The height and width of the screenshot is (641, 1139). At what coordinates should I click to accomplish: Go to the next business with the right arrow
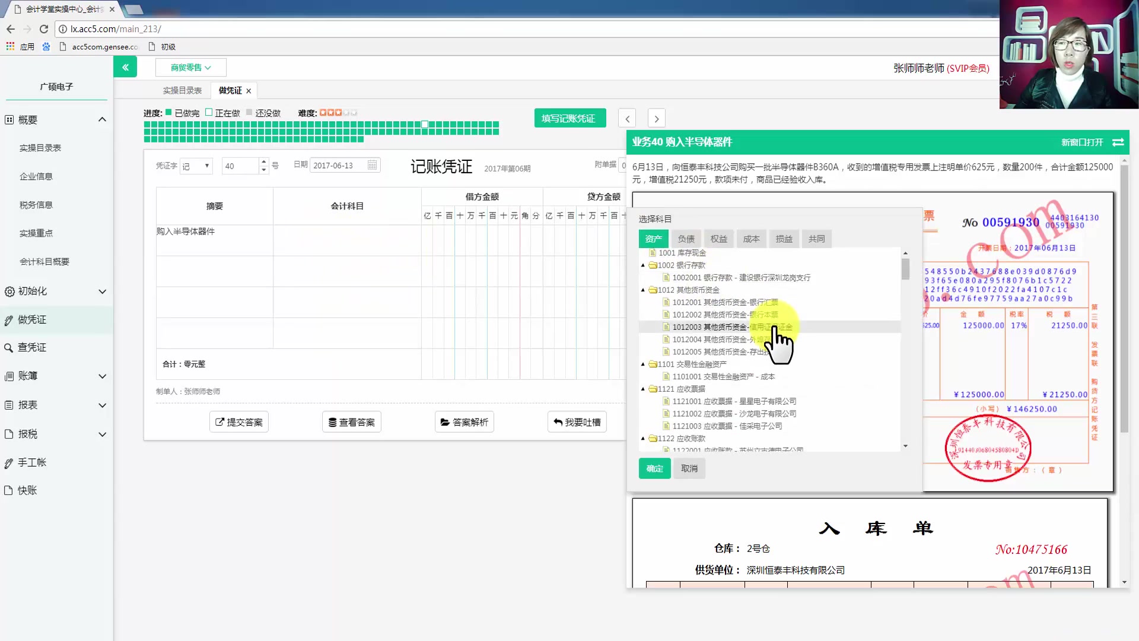tap(656, 119)
